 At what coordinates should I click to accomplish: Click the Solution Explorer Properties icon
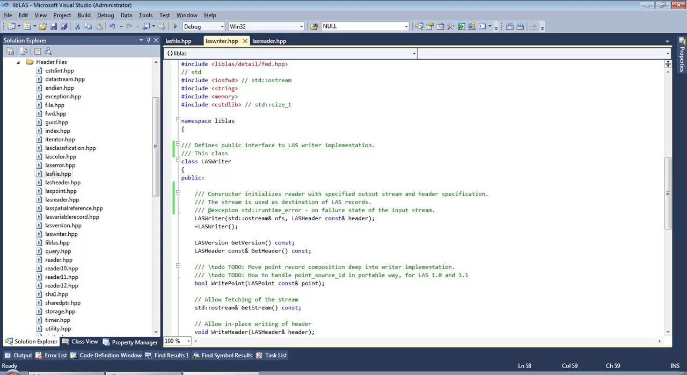(10, 52)
